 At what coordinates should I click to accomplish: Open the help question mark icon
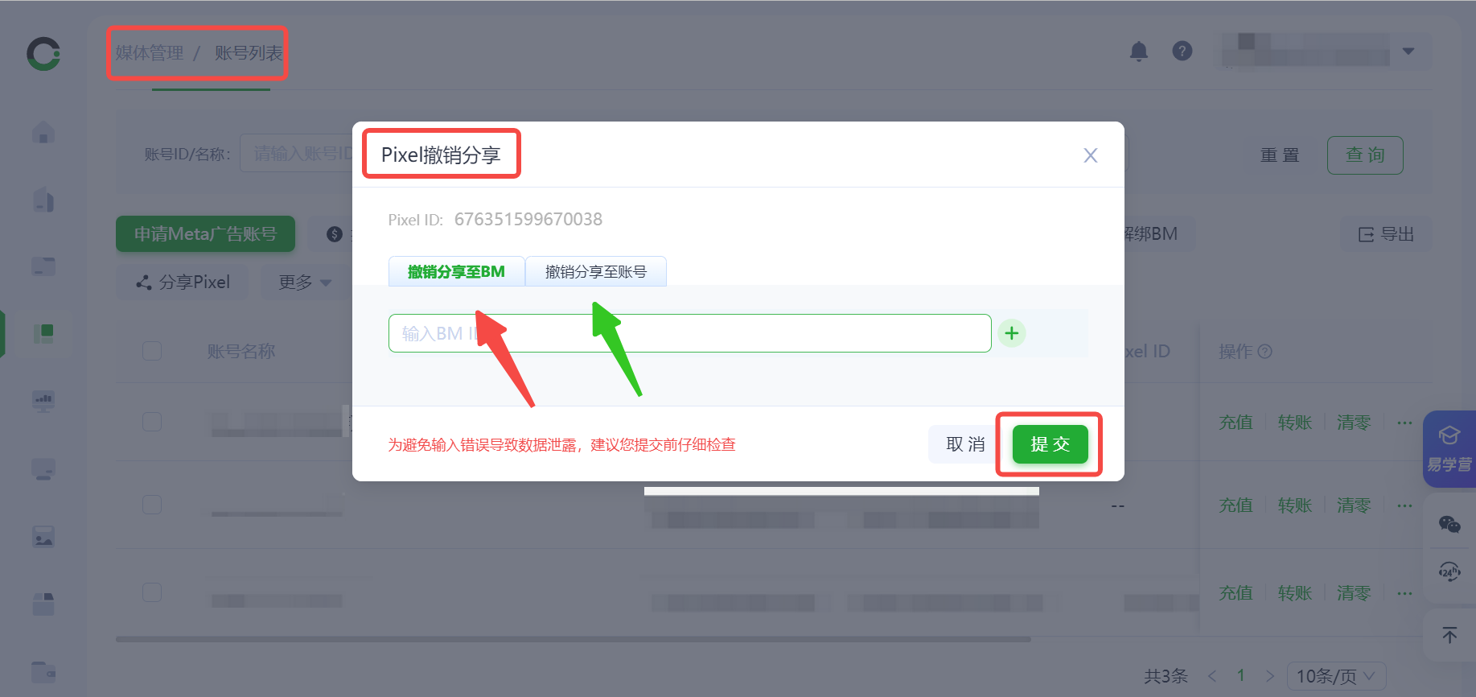tap(1182, 52)
